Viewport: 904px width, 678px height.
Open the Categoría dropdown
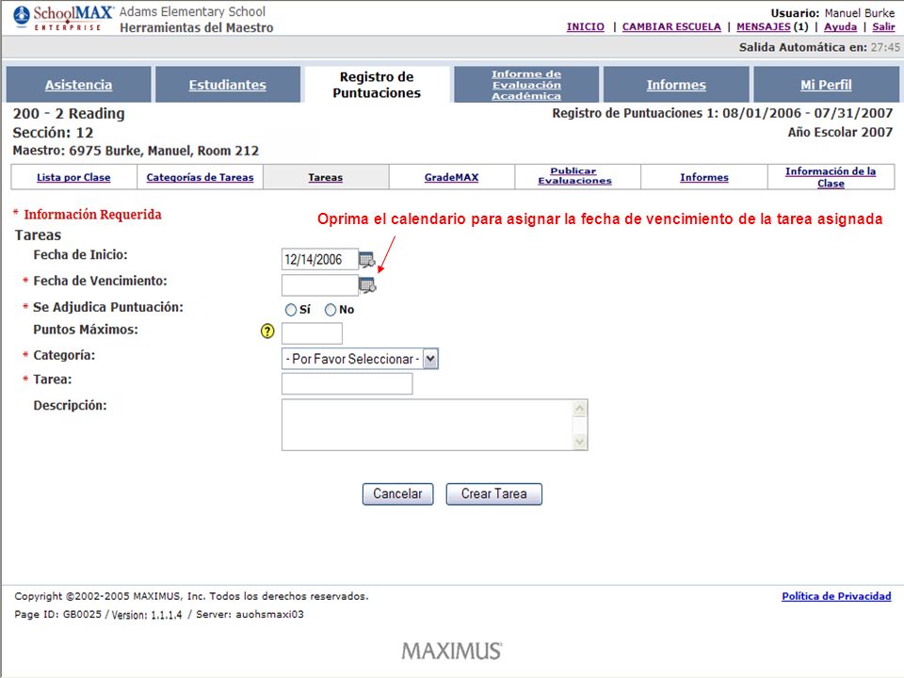click(x=360, y=359)
